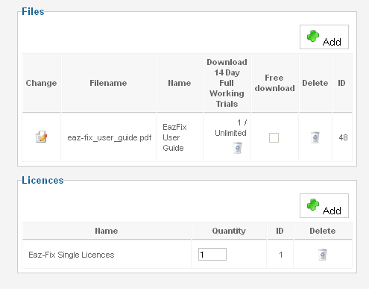Click the green plus in Files section

click(x=313, y=36)
